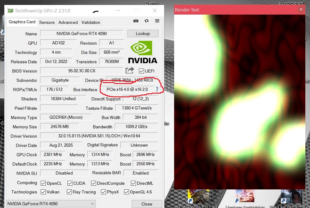Click the Driver Version field
This screenshot has height=208, width=310.
pyautogui.click(x=99, y=136)
